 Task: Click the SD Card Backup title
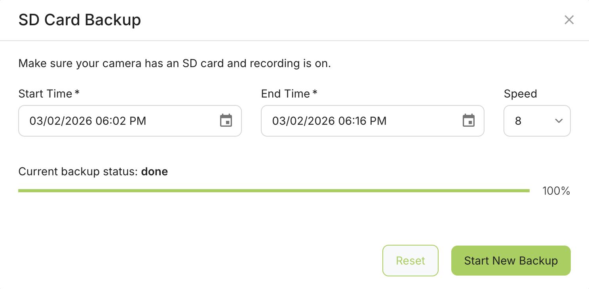pyautogui.click(x=80, y=20)
